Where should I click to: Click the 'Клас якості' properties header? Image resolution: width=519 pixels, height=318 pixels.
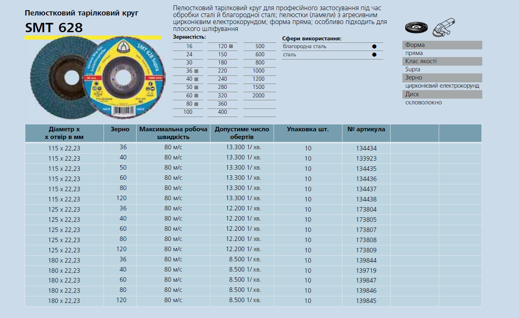click(442, 61)
